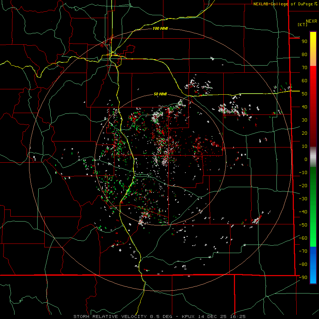Select the -70 tick on velocity scale

coord(303,251)
